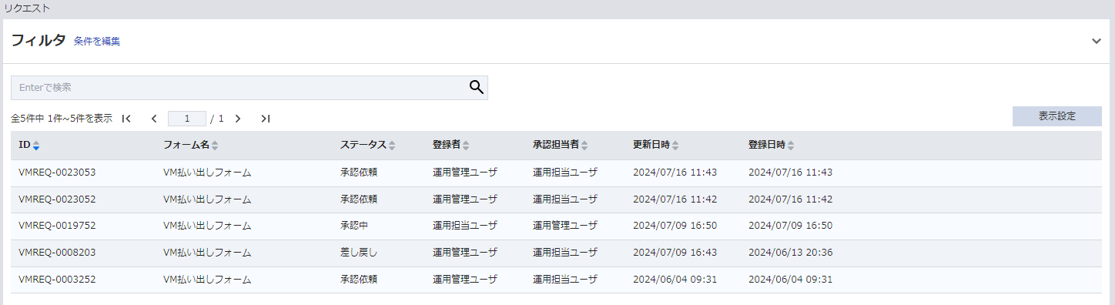Select the VMREQ-0019752 承認中 row
The height and width of the screenshot is (305, 1115).
point(556,226)
